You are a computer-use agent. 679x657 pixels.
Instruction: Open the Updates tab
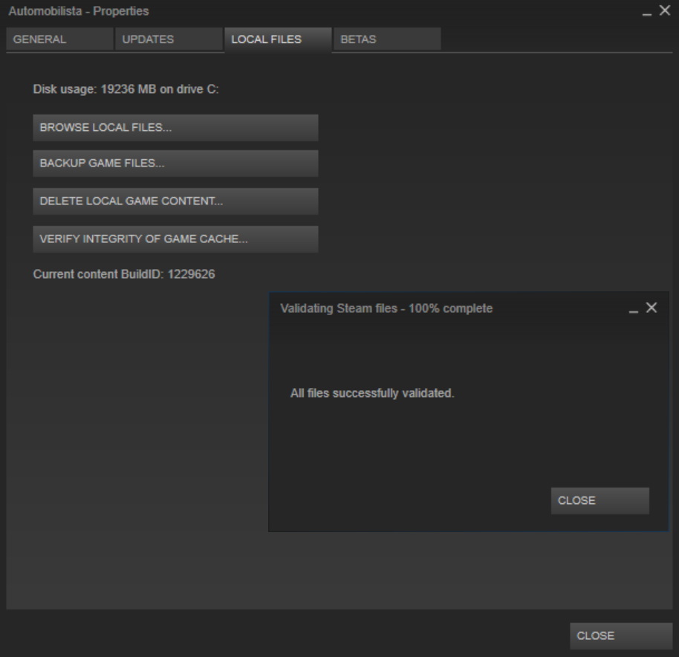pos(169,39)
